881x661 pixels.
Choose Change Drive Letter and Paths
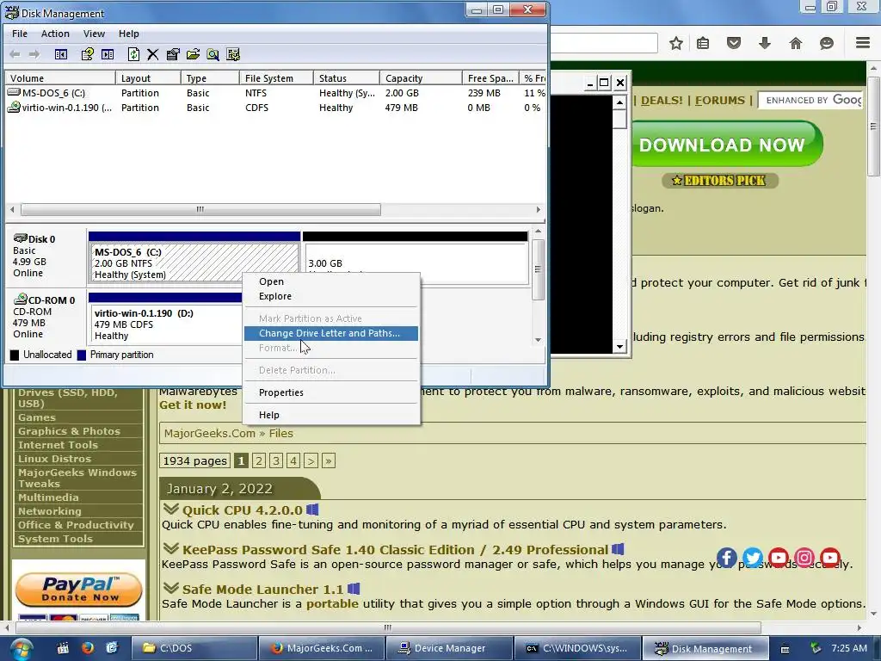click(x=331, y=333)
